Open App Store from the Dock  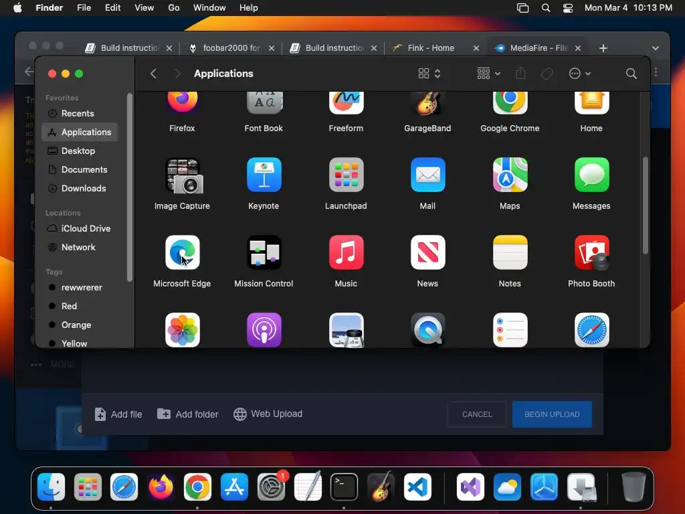[x=234, y=487]
